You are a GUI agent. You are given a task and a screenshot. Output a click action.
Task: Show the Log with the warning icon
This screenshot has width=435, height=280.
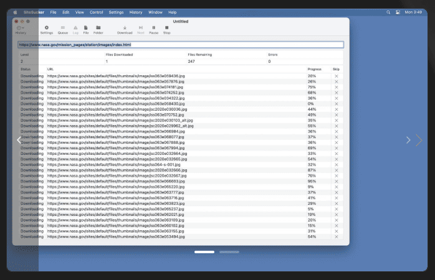(75, 30)
